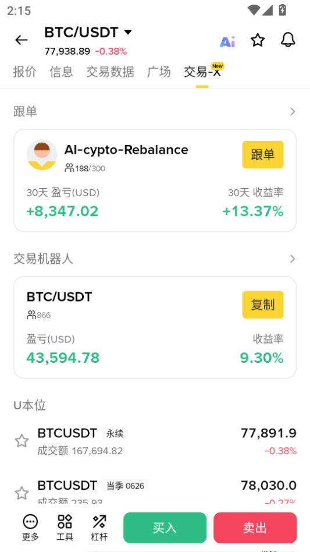The image size is (310, 552).
Task: Tap the 复制 button on bot card
Action: click(x=263, y=305)
